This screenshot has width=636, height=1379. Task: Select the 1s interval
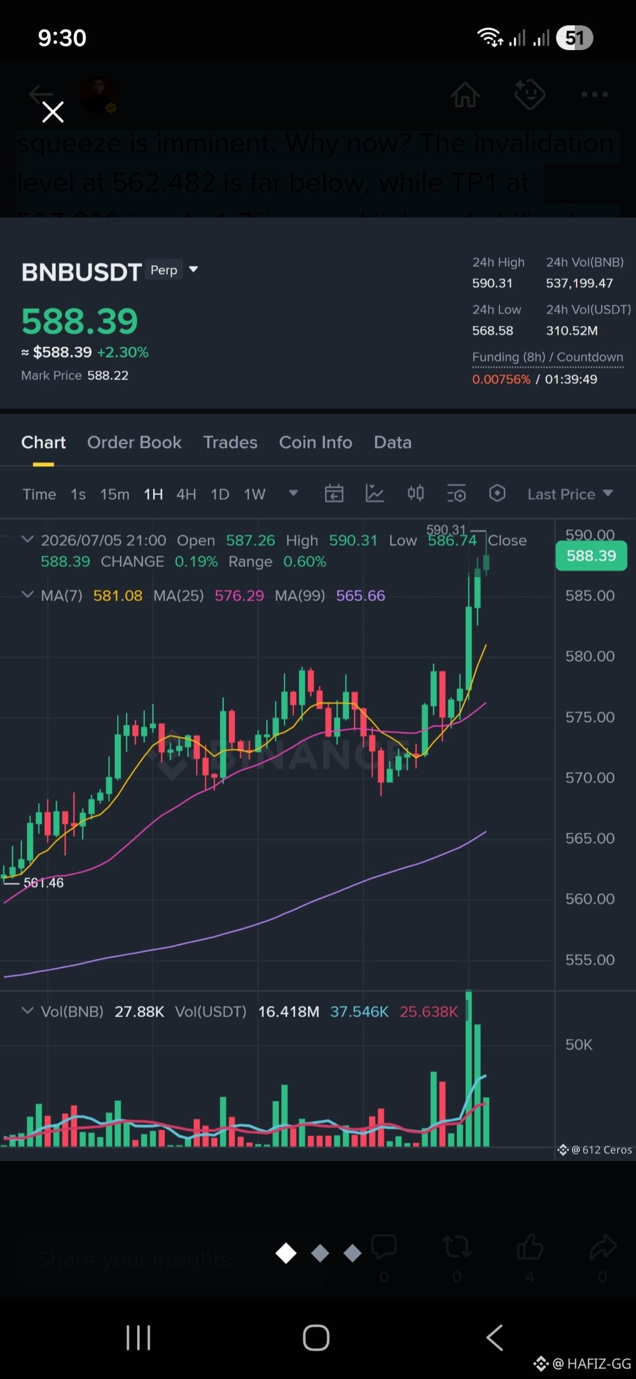click(78, 494)
